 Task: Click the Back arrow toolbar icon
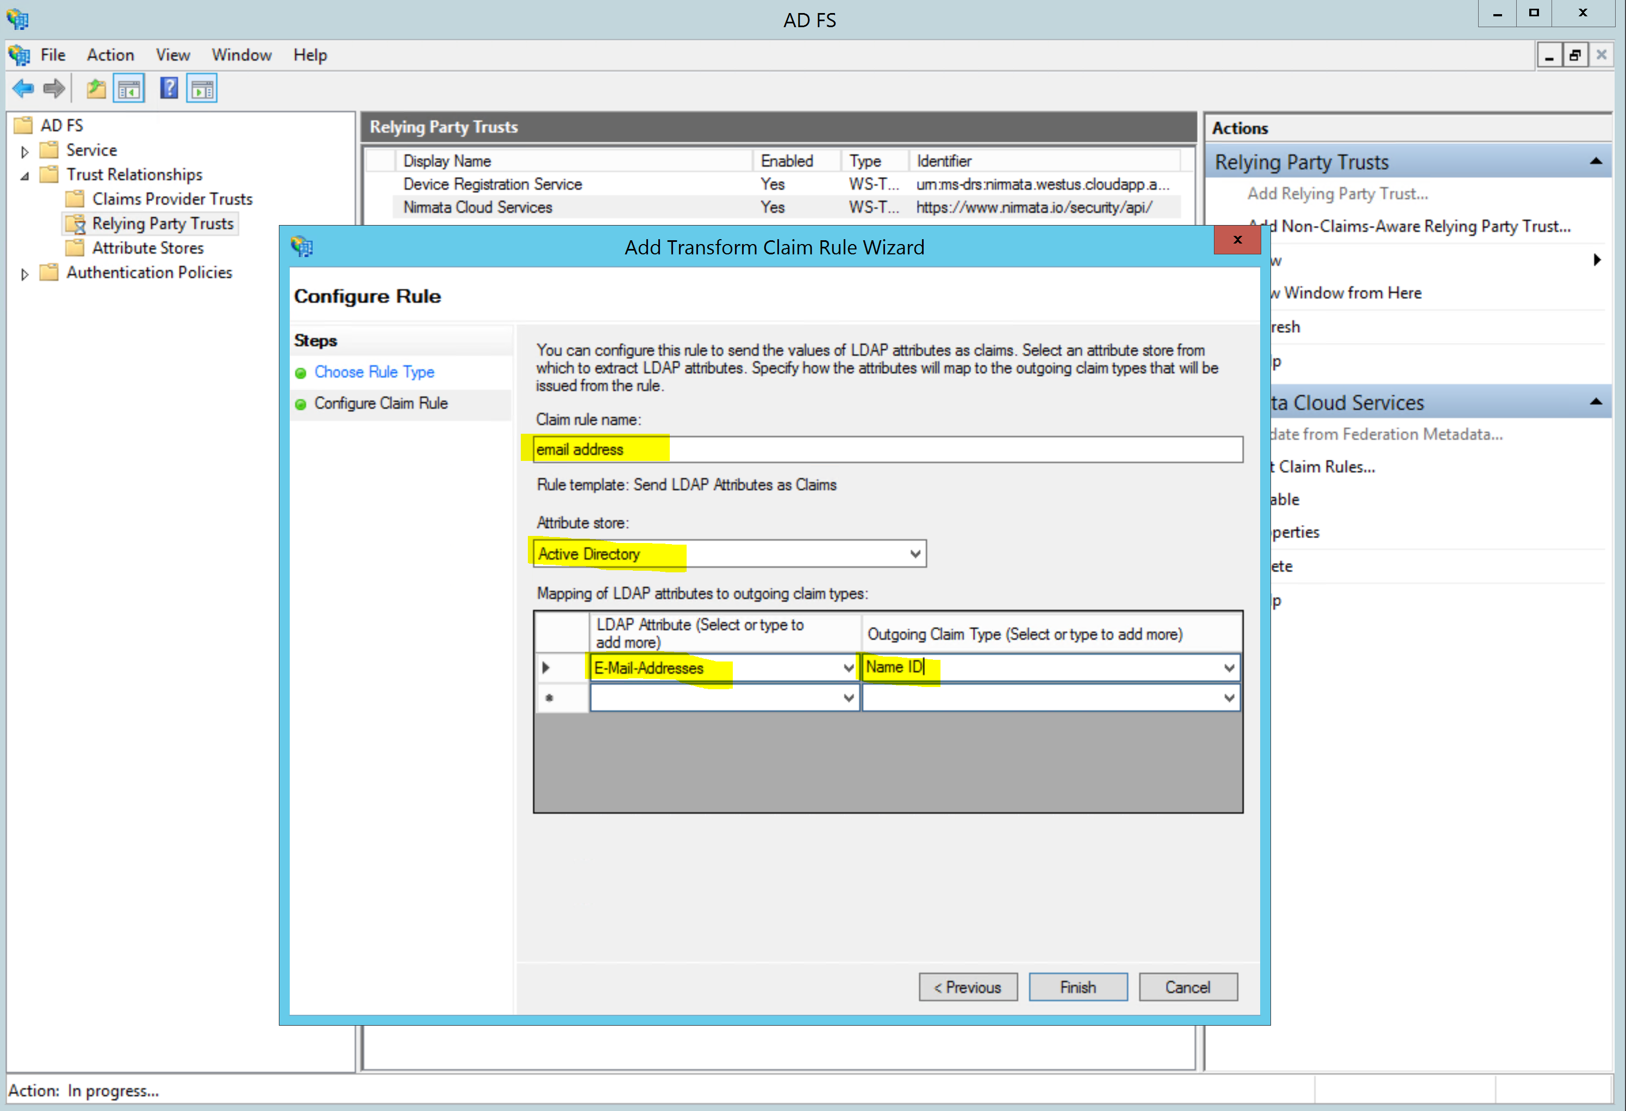click(x=23, y=89)
